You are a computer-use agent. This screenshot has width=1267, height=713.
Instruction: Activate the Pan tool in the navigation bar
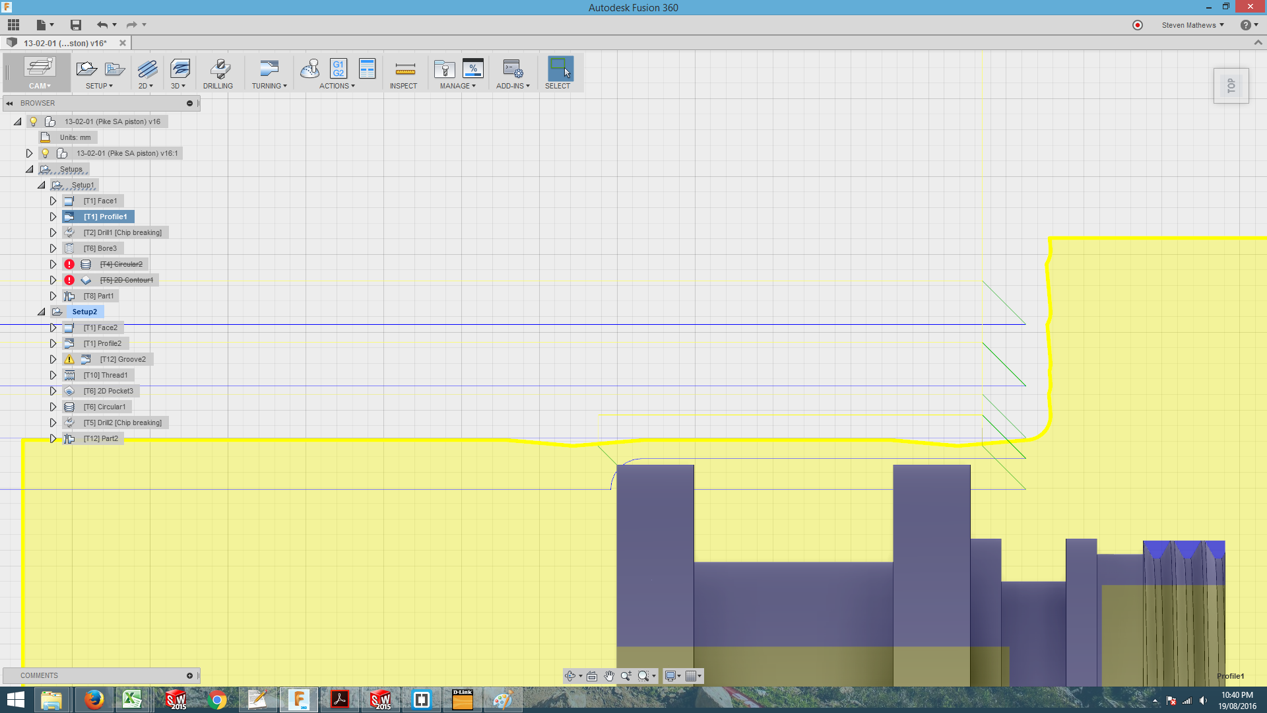608,675
